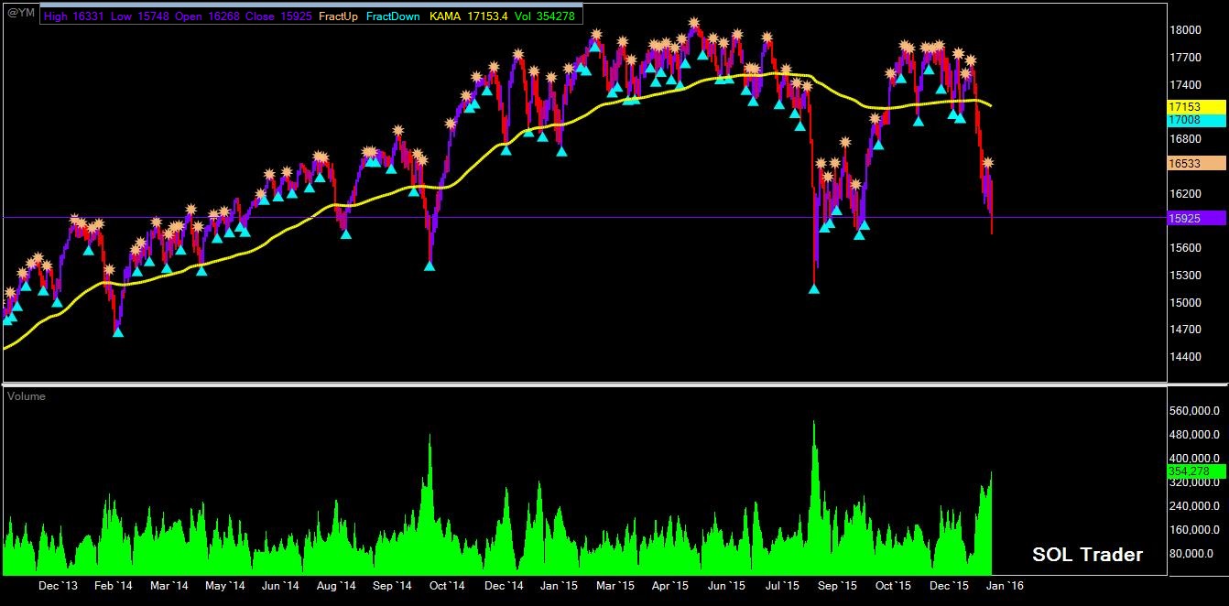This screenshot has height=606, width=1229.
Task: Click the 480,000.0 volume axis label
Action: click(1194, 435)
